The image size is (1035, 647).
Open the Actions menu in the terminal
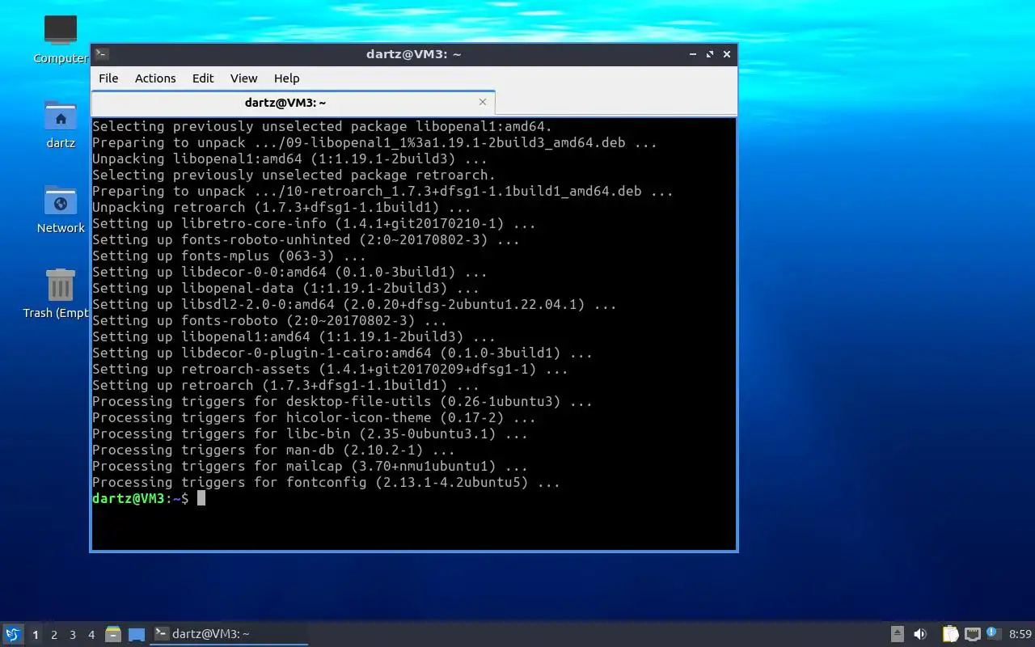pos(155,78)
